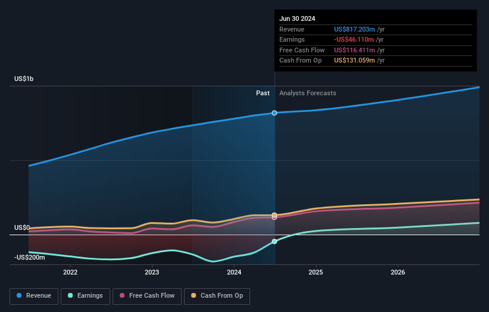The width and height of the screenshot is (489, 312).
Task: Click the 2023 label on the x-axis
Action: [x=152, y=273]
